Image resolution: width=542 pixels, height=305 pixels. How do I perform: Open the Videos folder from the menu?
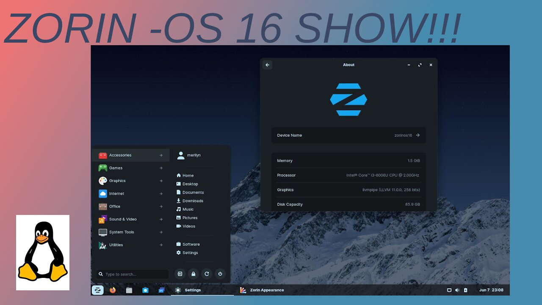(x=186, y=226)
